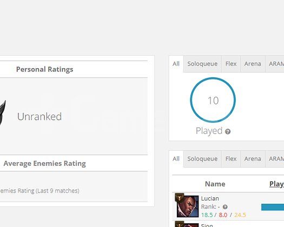
Task: Switch to ARAM tab above the Played circle
Action: click(275, 64)
